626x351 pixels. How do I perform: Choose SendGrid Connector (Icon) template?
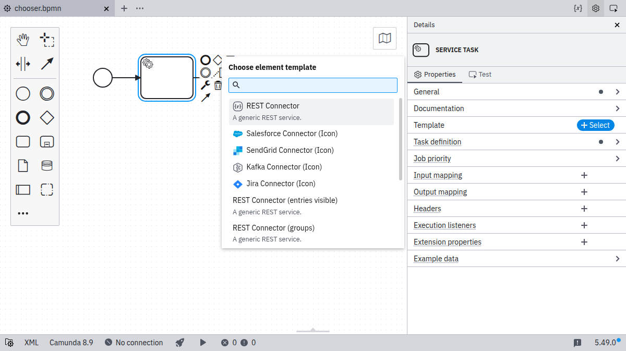tap(311, 150)
